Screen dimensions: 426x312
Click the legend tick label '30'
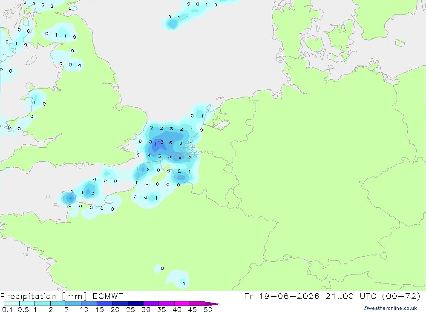tap(146, 309)
